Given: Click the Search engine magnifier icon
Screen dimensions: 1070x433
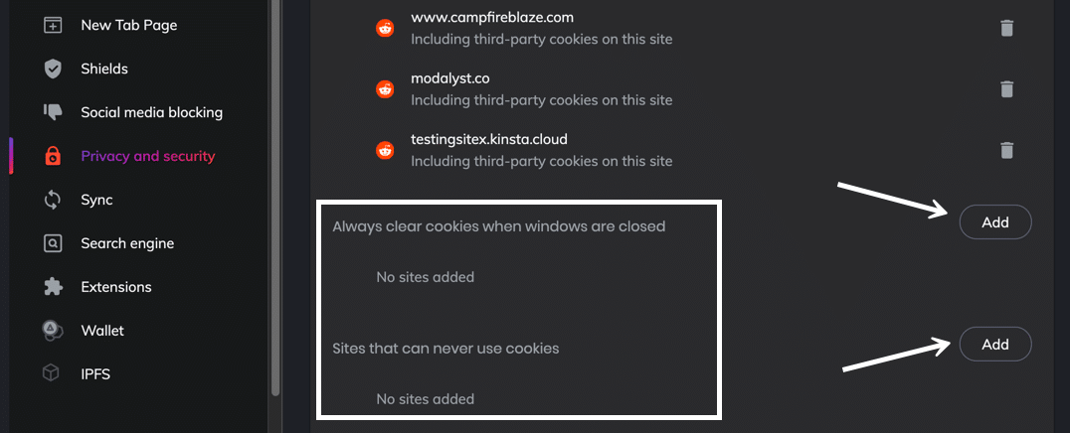Looking at the screenshot, I should click(x=53, y=243).
